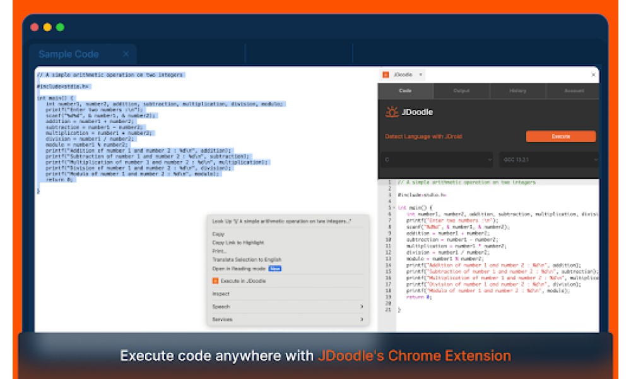Click JDoodle icon beside Execute in JDoodle
This screenshot has width=631, height=379.
point(215,281)
